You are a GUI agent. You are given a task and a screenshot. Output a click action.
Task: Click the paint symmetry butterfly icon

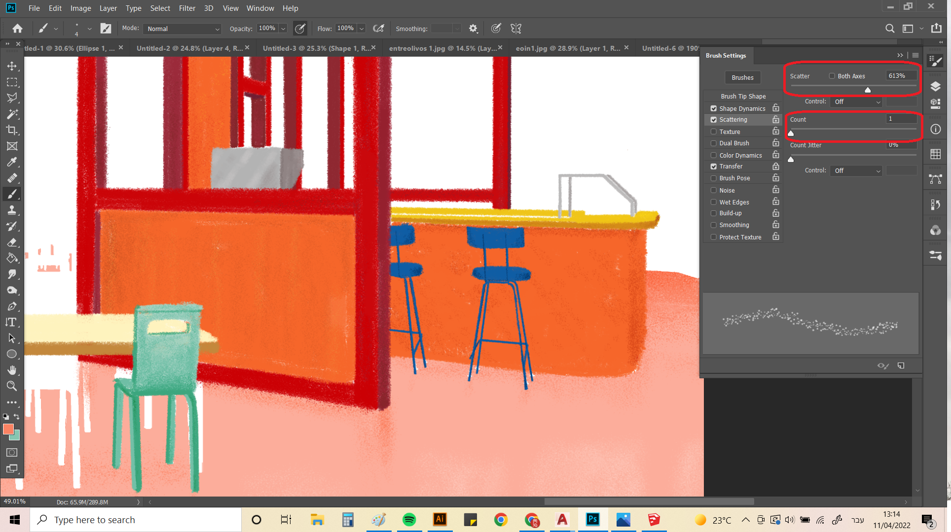pyautogui.click(x=516, y=28)
